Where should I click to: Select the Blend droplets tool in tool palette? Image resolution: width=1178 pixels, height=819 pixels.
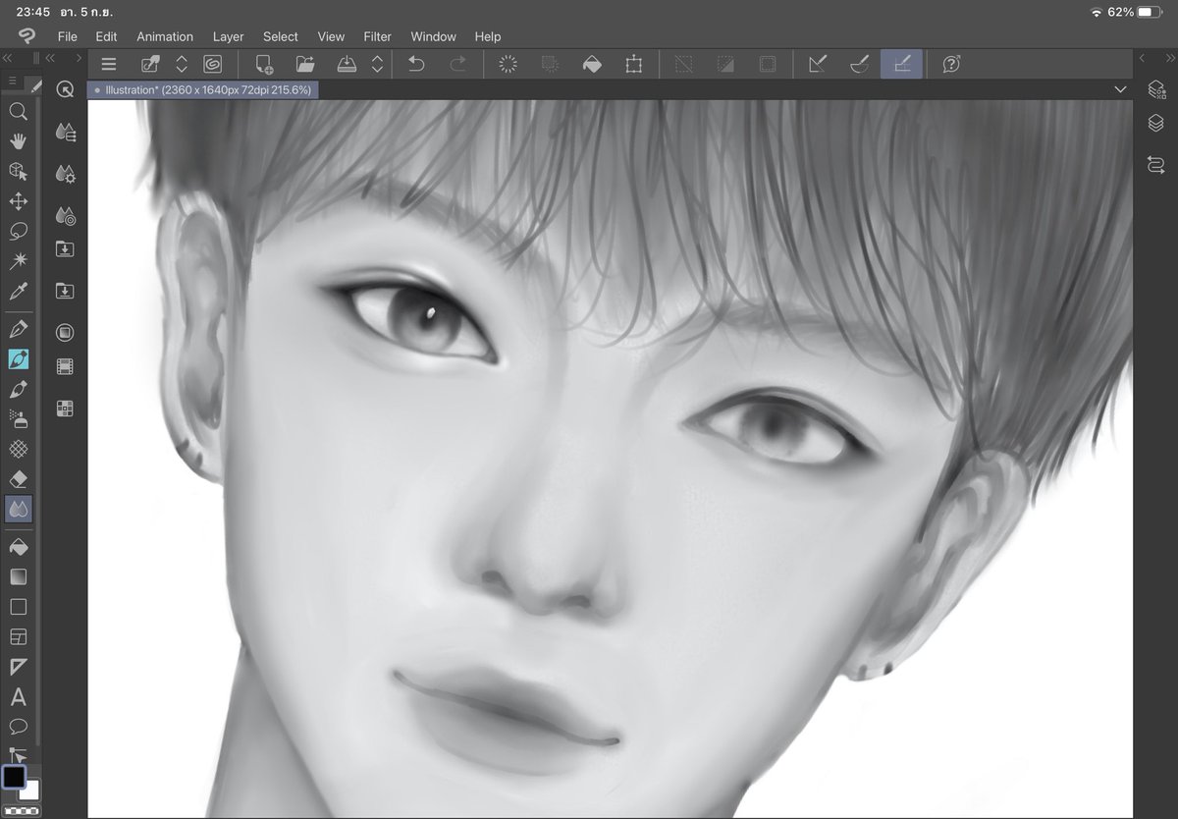[x=18, y=509]
